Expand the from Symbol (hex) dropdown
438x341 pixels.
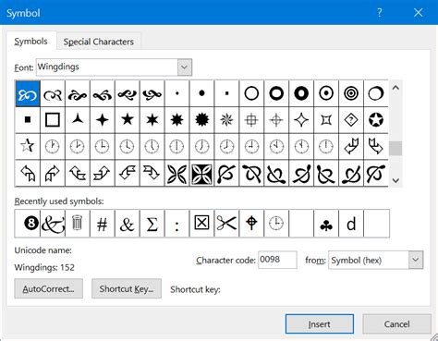coord(416,260)
